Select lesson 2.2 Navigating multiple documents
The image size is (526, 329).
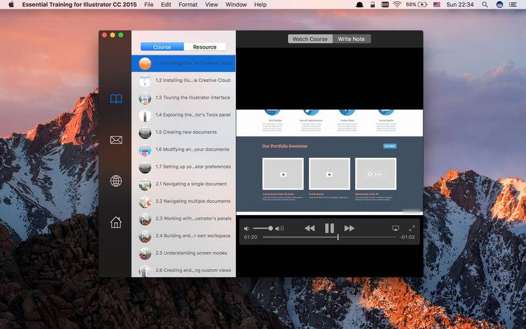click(x=183, y=201)
